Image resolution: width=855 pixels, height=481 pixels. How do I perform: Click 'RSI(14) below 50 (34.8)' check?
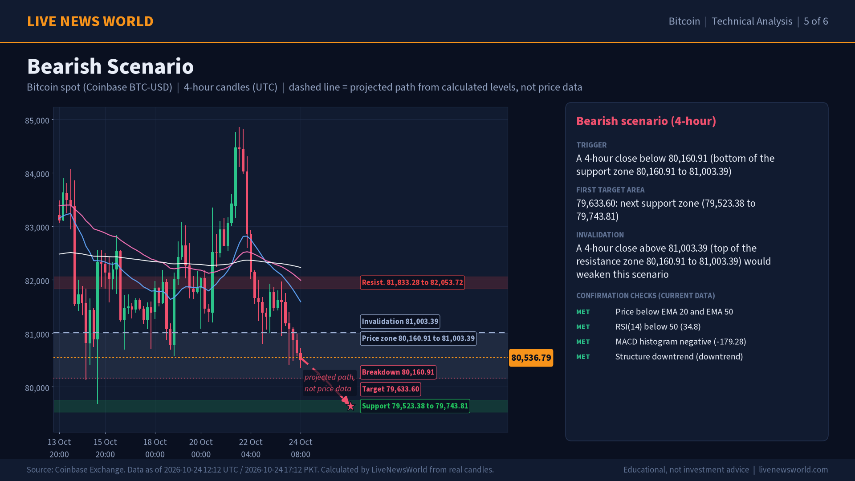[658, 327]
